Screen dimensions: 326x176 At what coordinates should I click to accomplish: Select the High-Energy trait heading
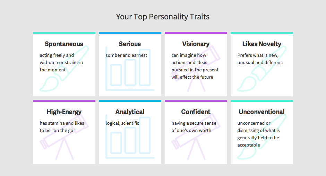pyautogui.click(x=64, y=112)
